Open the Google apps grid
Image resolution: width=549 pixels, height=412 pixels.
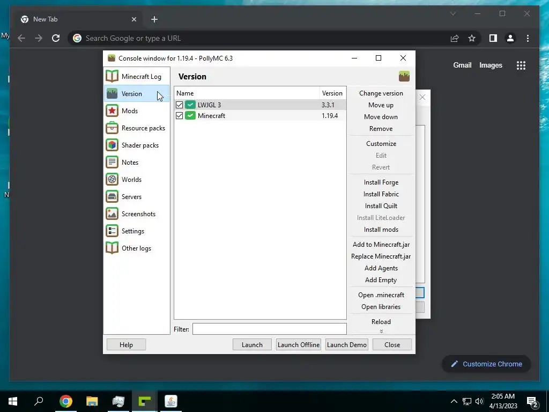click(x=521, y=65)
